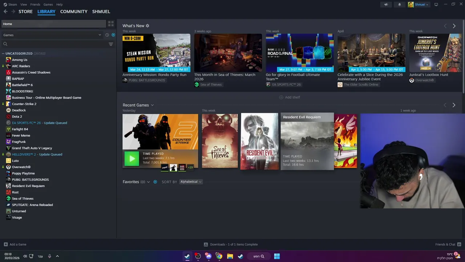This screenshot has width=465, height=262.
Task: Click the Add a Game plus icon
Action: 5,245
